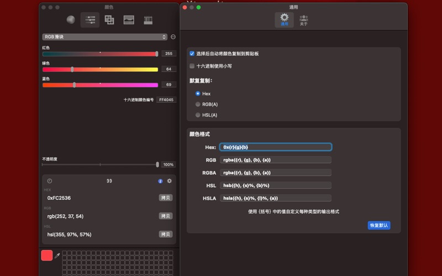Open settings via the gear icon
Image resolution: width=442 pixels, height=276 pixels.
170,181
